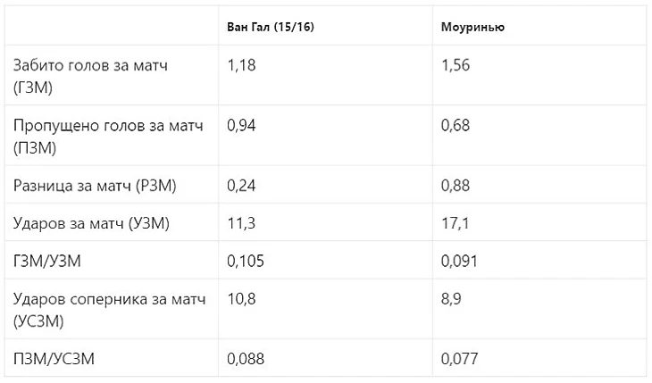Click the Разница за матч (РЗМ) label
The image size is (652, 383).
(x=95, y=186)
